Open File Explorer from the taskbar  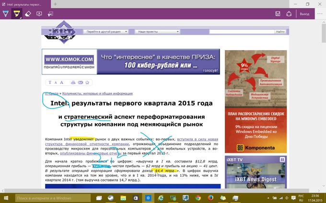coord(123,198)
